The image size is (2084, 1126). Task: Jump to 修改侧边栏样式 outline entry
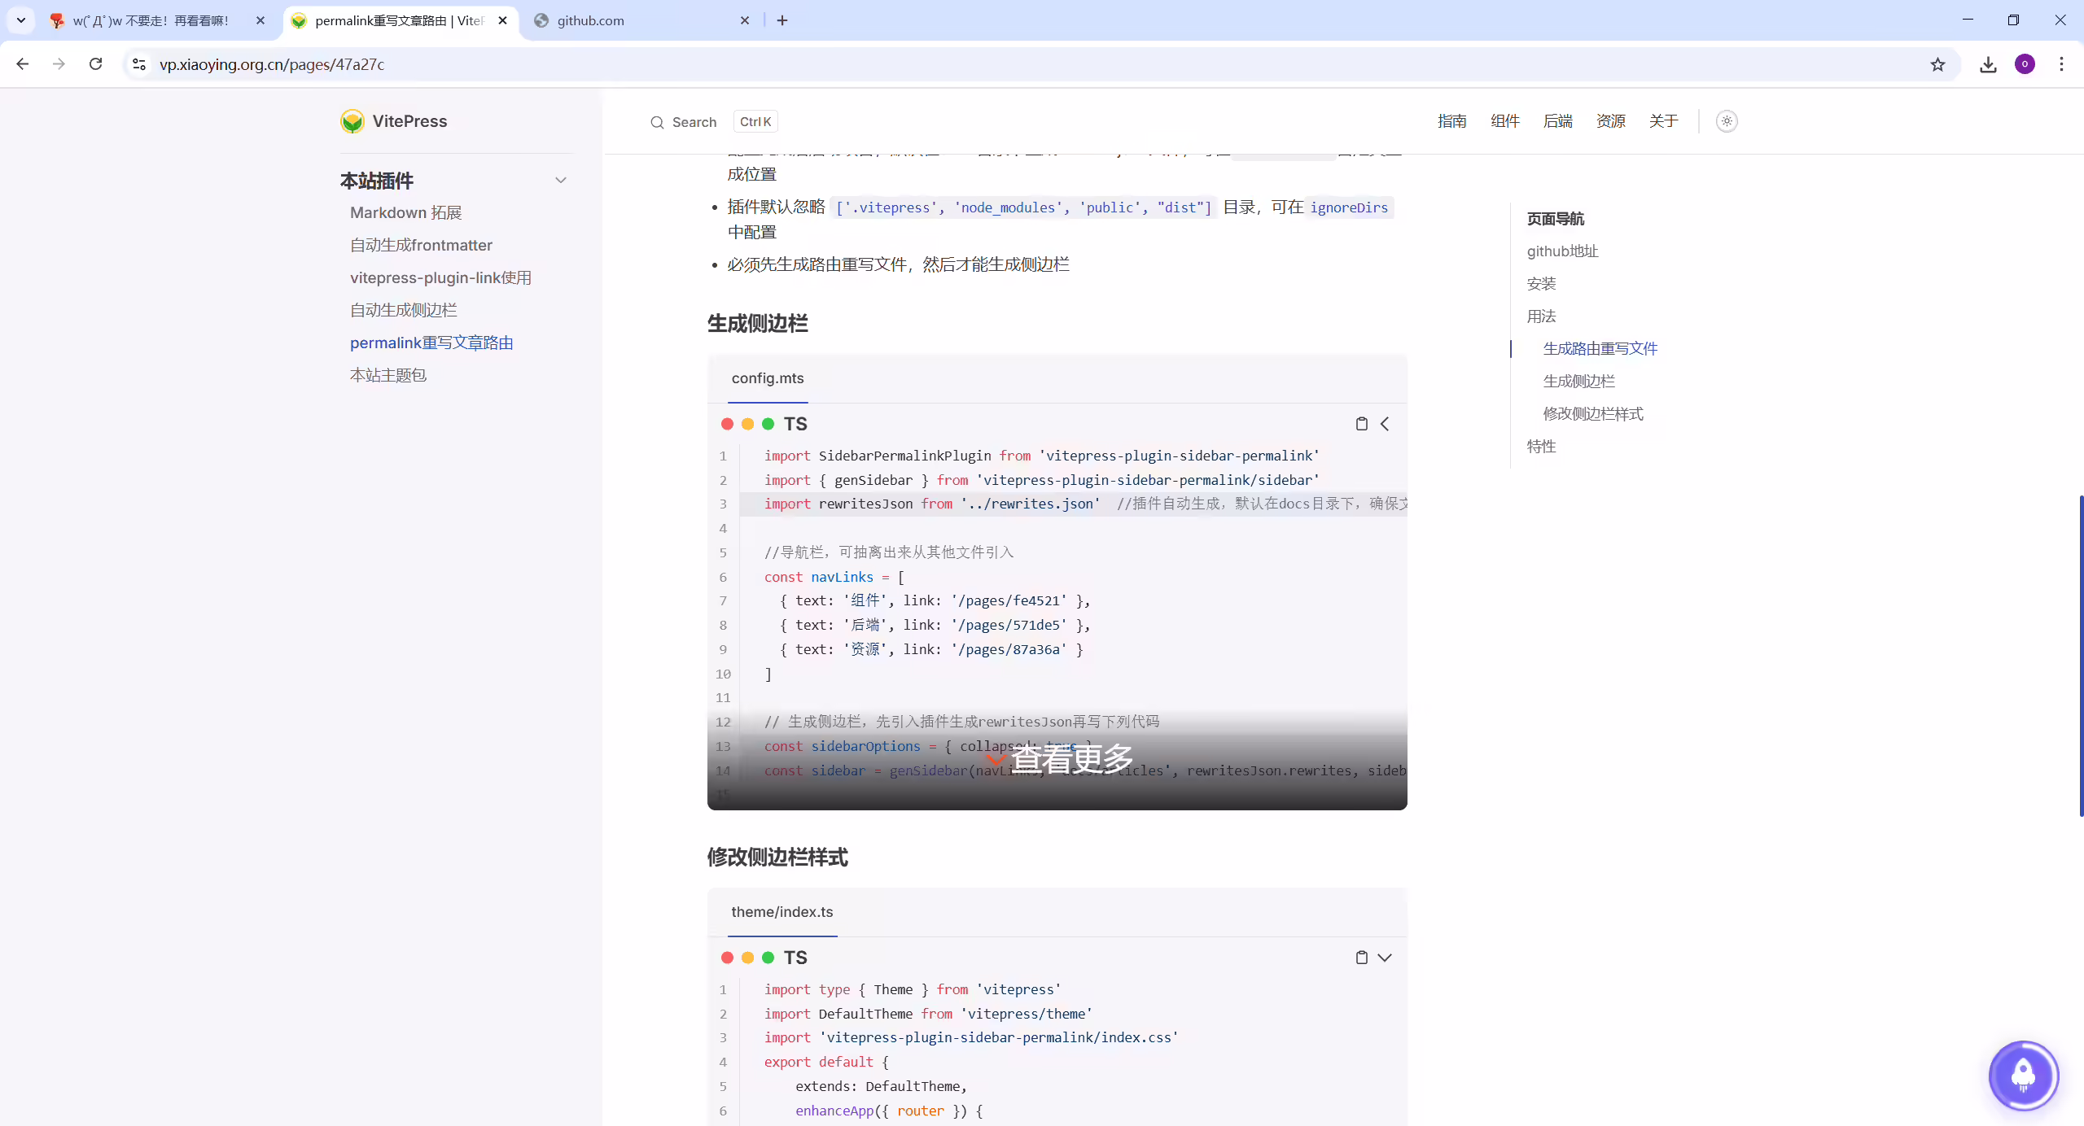point(1593,414)
